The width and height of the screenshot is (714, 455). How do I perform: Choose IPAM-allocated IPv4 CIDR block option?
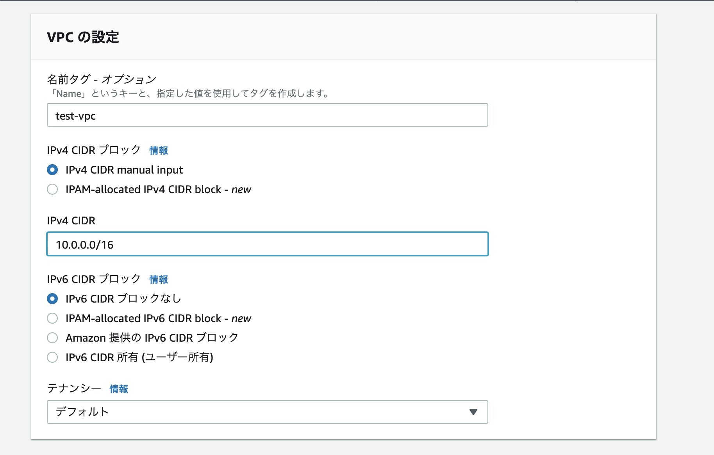[x=52, y=189]
